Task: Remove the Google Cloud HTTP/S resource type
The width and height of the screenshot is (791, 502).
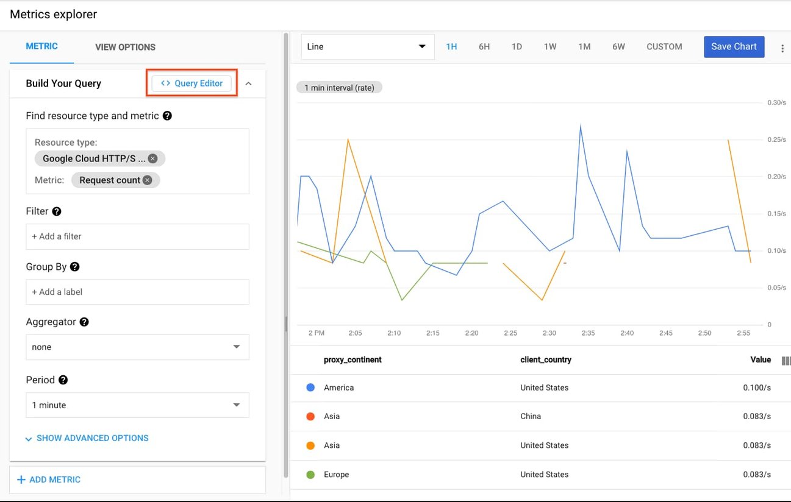Action: [x=152, y=158]
